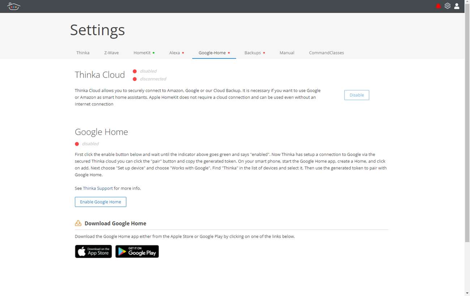Screen dimensions: 470x296
Task: Go to the Backups tab
Action: point(255,53)
